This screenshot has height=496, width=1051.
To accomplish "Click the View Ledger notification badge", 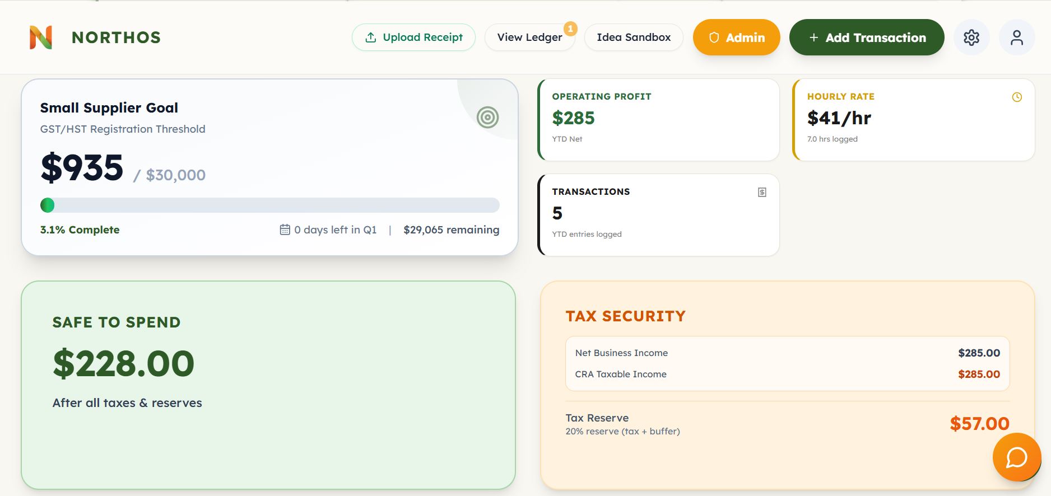I will click(x=570, y=29).
